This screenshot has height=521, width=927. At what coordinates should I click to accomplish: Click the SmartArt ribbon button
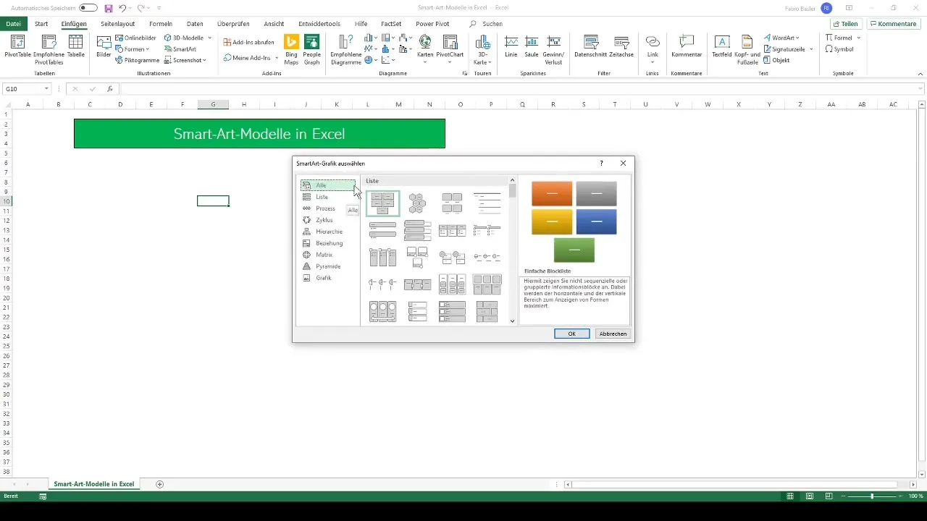(x=180, y=49)
